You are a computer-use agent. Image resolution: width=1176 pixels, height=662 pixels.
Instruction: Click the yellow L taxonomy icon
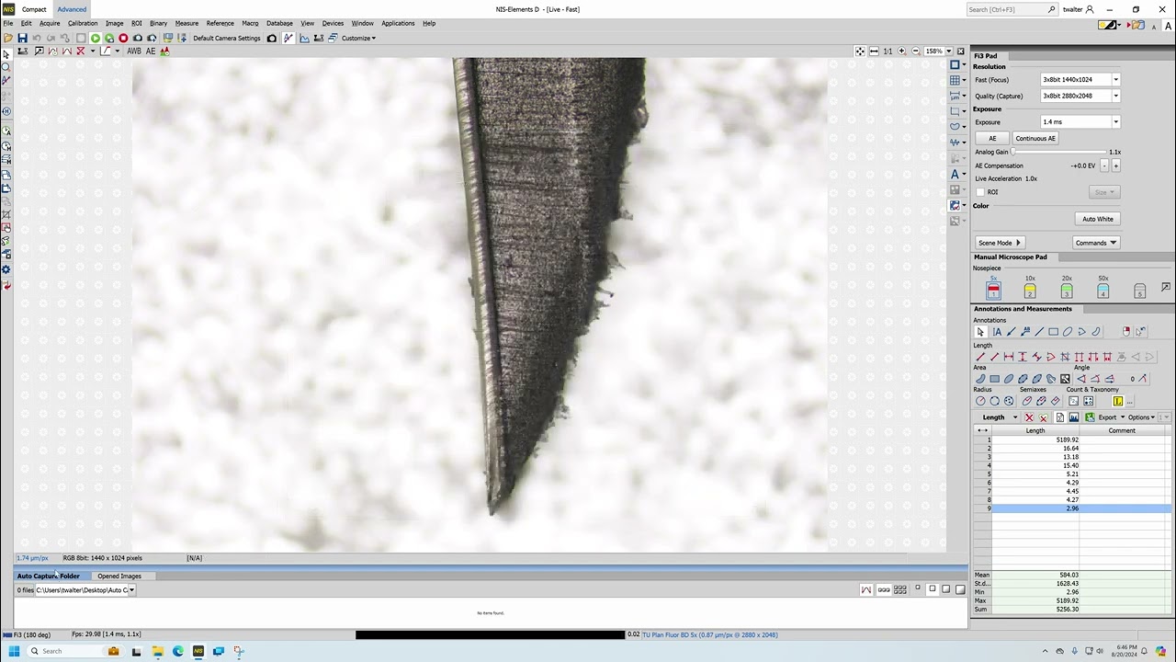click(x=1118, y=401)
